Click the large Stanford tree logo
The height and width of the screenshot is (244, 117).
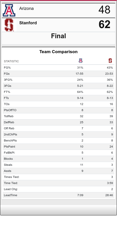point(9,25)
